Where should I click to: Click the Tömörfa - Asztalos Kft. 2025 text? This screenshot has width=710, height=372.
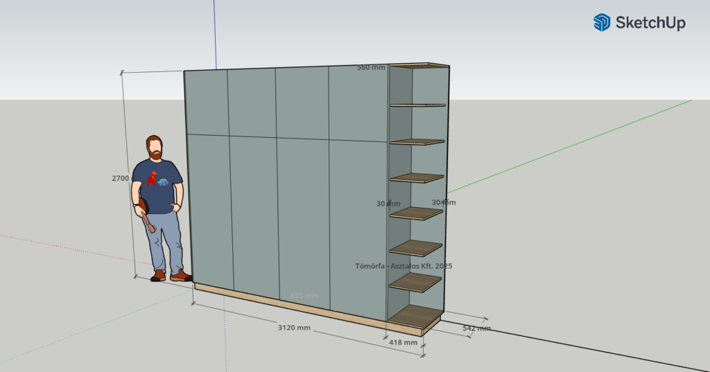404,265
